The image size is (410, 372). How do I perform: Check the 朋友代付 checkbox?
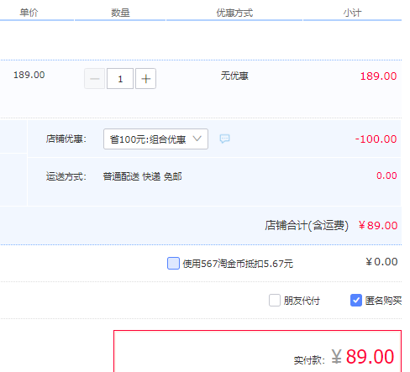[x=275, y=301]
